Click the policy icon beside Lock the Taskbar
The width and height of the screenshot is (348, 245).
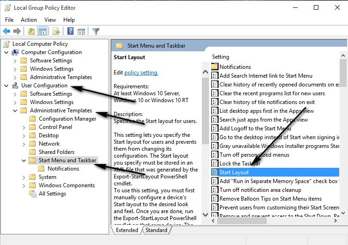click(214, 164)
